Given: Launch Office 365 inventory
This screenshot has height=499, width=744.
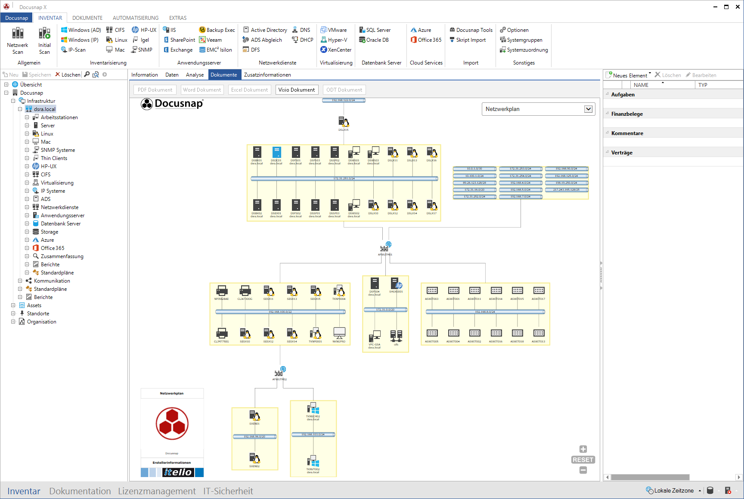Looking at the screenshot, I should (x=426, y=40).
